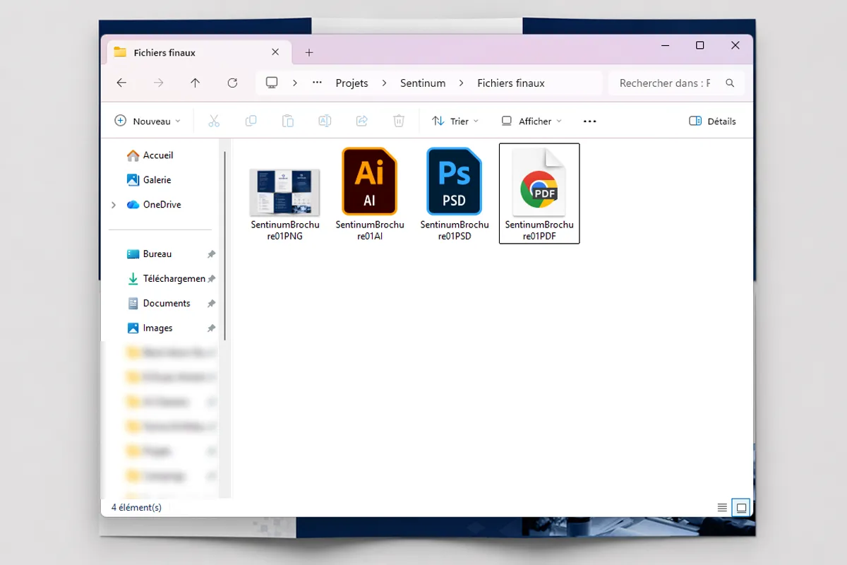The image size is (847, 565).
Task: Switch to details list view in status bar
Action: (x=722, y=507)
